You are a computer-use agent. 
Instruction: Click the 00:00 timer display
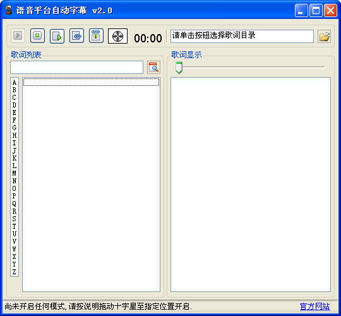pos(148,39)
